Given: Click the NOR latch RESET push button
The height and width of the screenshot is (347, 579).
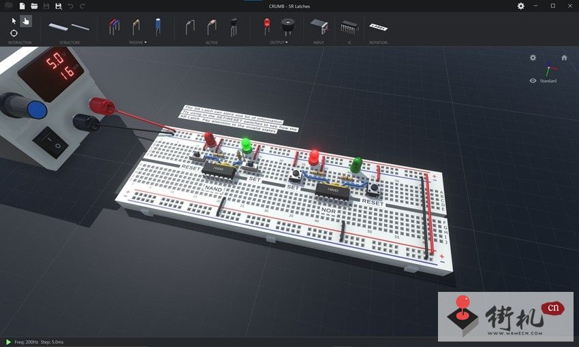Looking at the screenshot, I should [x=374, y=188].
